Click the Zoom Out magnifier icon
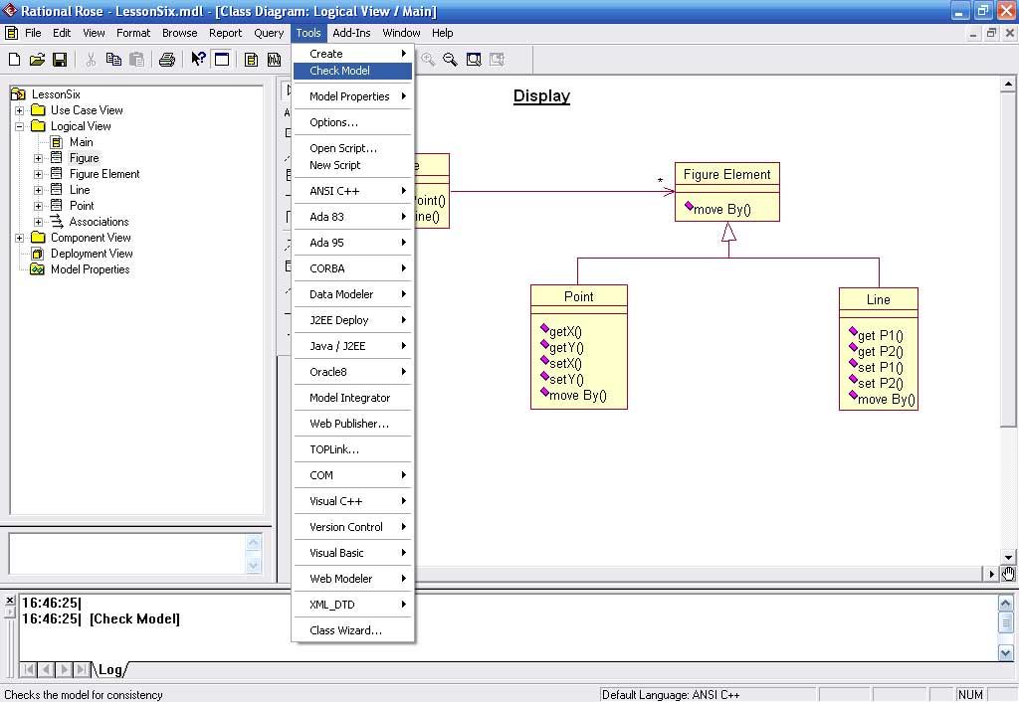1019x702 pixels. click(450, 60)
